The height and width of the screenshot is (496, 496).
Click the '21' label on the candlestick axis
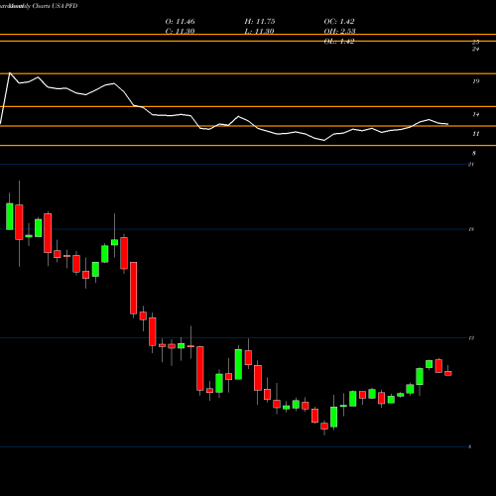471,164
